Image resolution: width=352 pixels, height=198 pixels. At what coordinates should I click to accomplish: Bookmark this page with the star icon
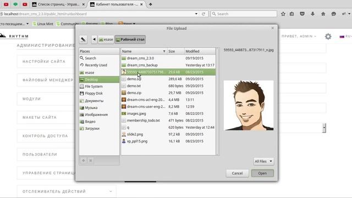(283, 14)
